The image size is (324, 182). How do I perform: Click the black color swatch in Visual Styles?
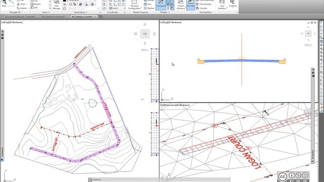[x=64, y=1]
